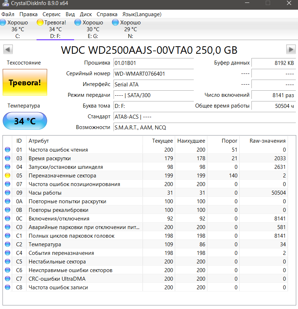Select drive N: blue status orb

(x=115, y=22)
